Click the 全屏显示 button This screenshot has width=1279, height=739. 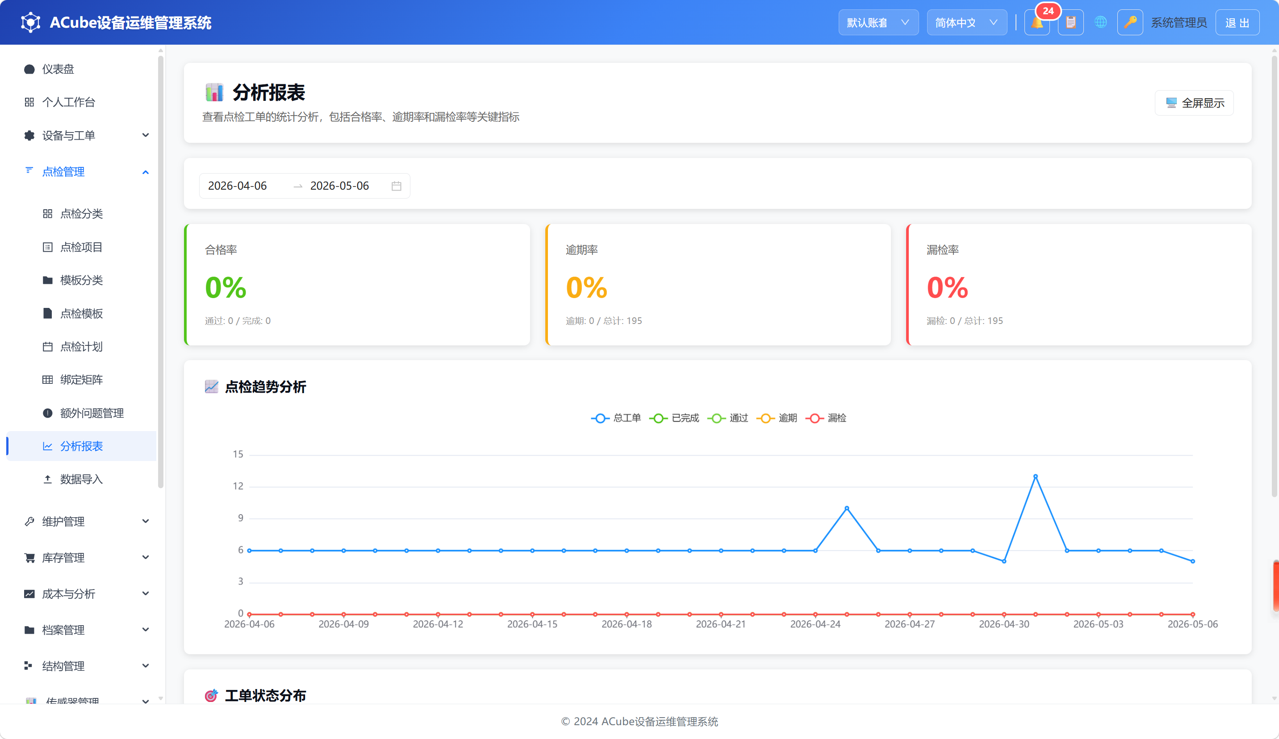tap(1194, 103)
